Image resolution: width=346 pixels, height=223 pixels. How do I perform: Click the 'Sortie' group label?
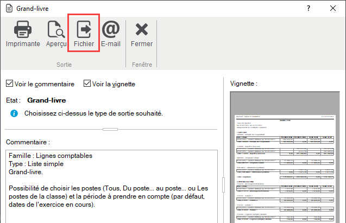[64, 65]
